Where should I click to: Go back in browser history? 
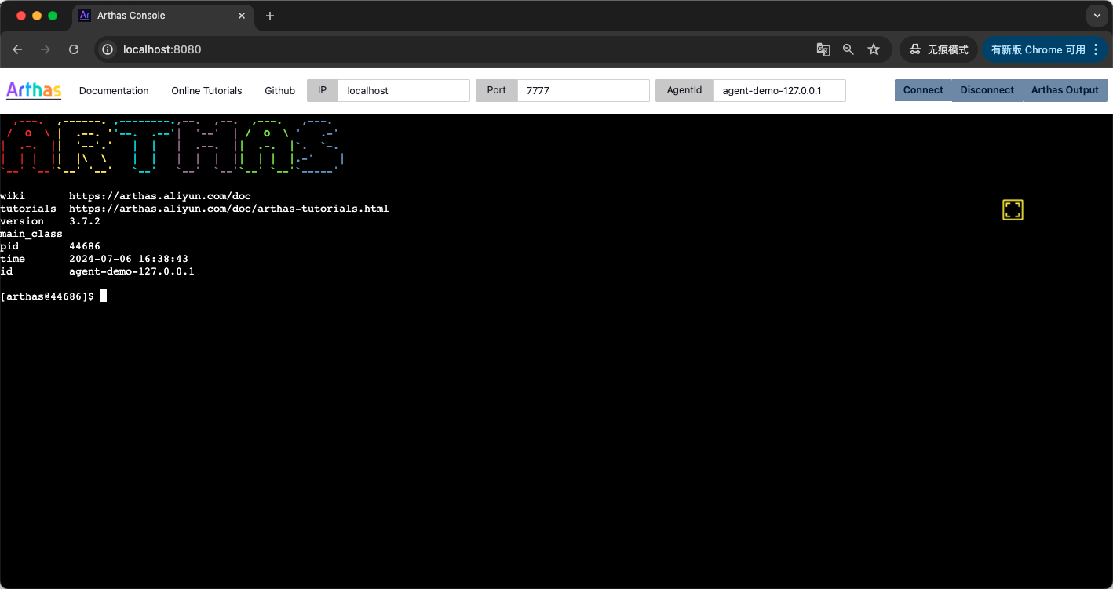tap(17, 49)
